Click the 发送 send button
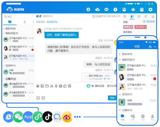The image size is (160, 127). tap(112, 98)
